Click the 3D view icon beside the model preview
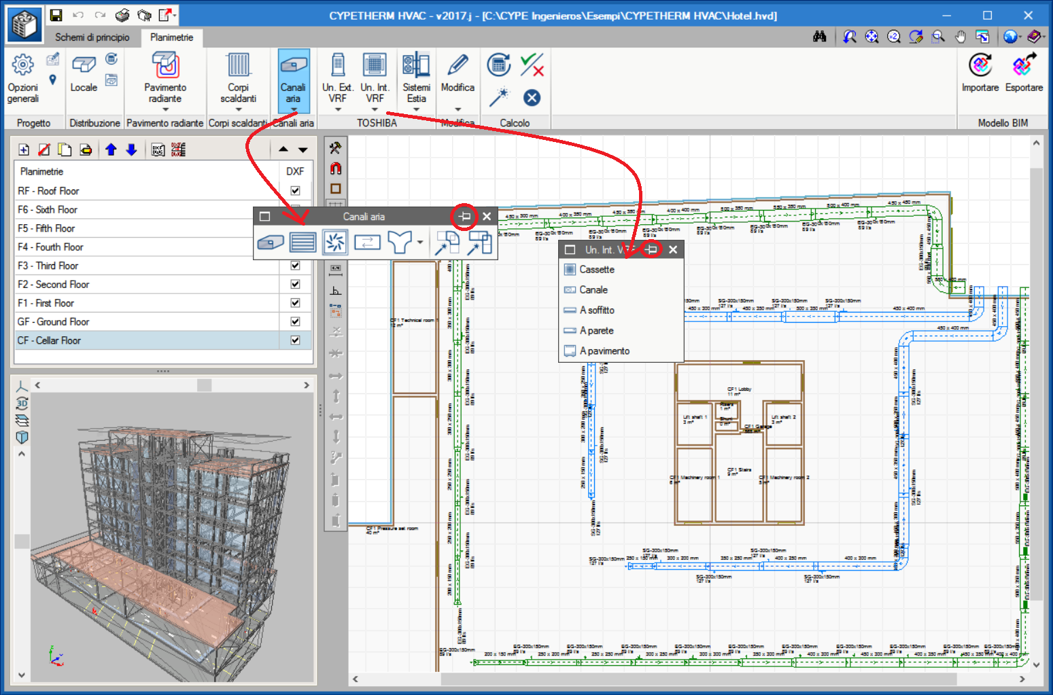 (x=22, y=403)
